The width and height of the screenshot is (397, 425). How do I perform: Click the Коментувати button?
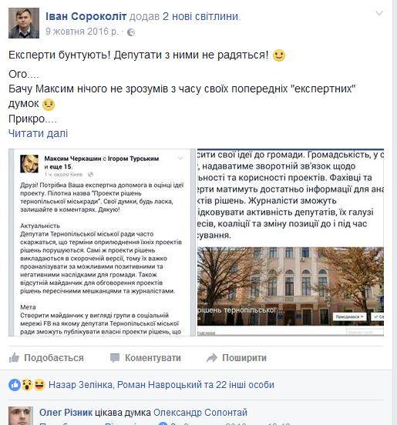(146, 358)
